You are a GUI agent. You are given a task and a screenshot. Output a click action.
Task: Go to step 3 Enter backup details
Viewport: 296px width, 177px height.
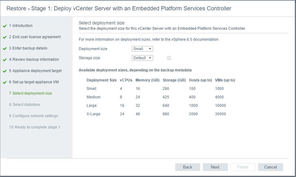coord(28,48)
